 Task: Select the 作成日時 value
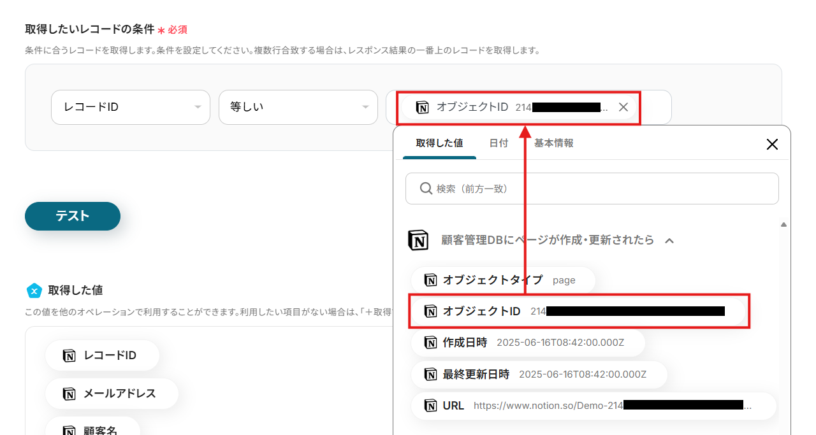(x=528, y=343)
